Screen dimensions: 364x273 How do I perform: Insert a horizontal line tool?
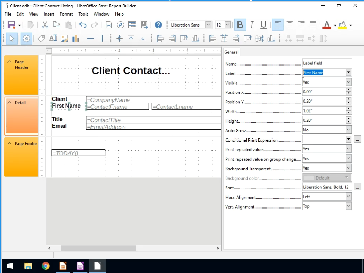pyautogui.click(x=90, y=39)
